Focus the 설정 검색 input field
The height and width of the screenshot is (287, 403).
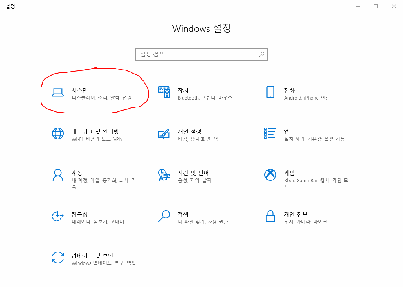tap(201, 54)
